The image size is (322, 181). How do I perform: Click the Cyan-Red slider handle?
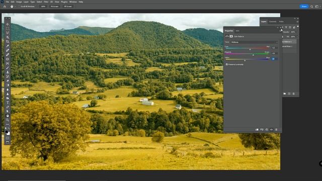coord(250,49)
